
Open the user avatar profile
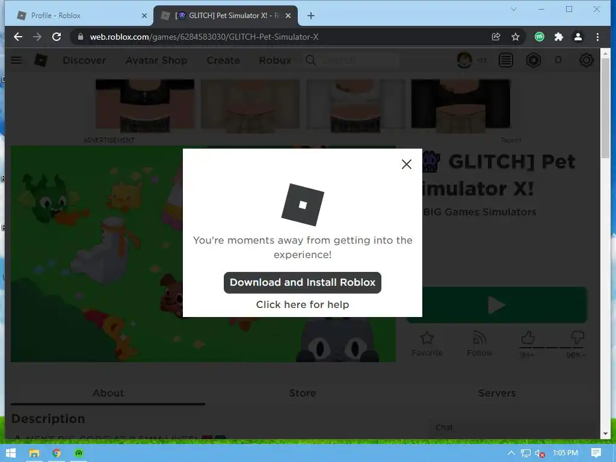pos(464,60)
